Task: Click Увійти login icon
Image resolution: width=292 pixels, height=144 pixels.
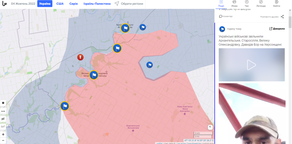Action: pos(277,4)
